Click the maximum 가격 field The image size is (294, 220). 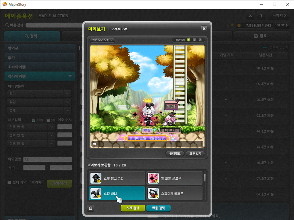click(61, 168)
